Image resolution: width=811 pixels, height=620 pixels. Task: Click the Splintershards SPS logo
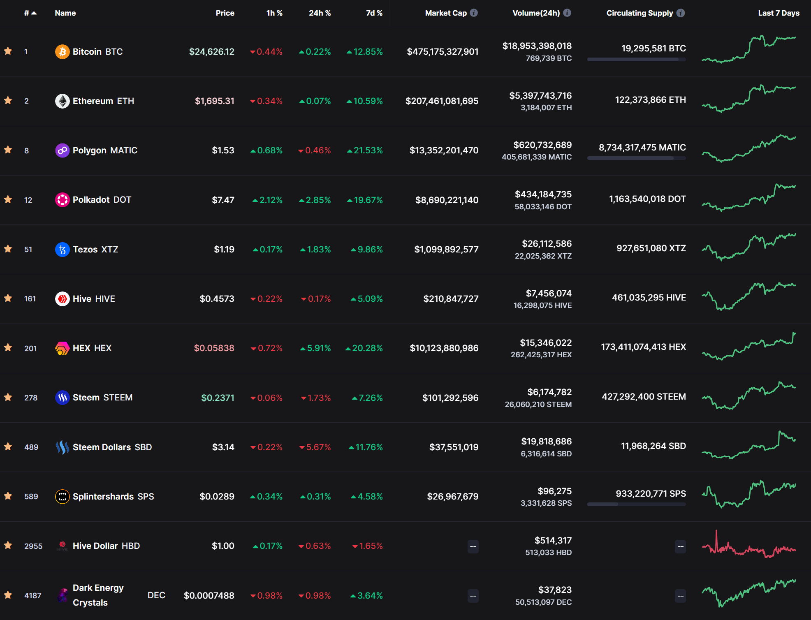pyautogui.click(x=62, y=497)
